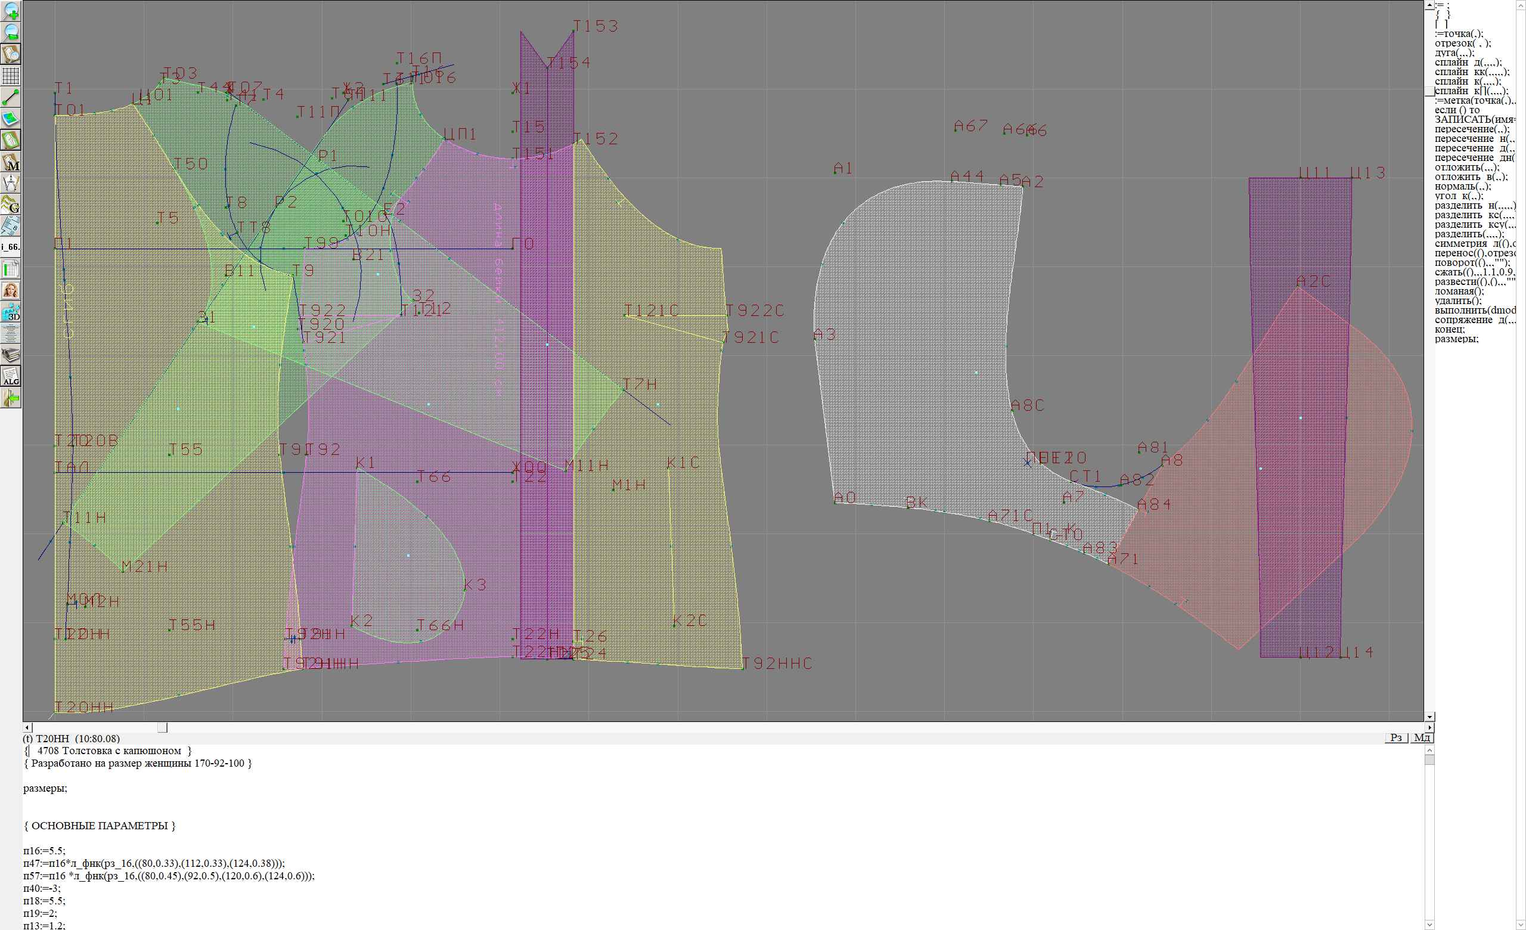Click the canvas vertical scrollbar down arrow
Viewport: 1526px width, 930px height.
coord(1429,717)
